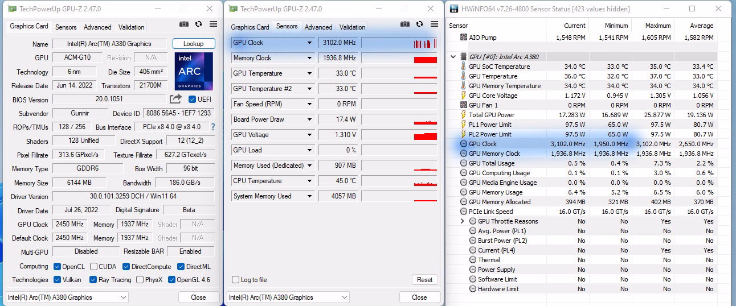Expand the GPU Throttle Reasons row
Image resolution: width=736 pixels, height=306 pixels.
pos(463,221)
